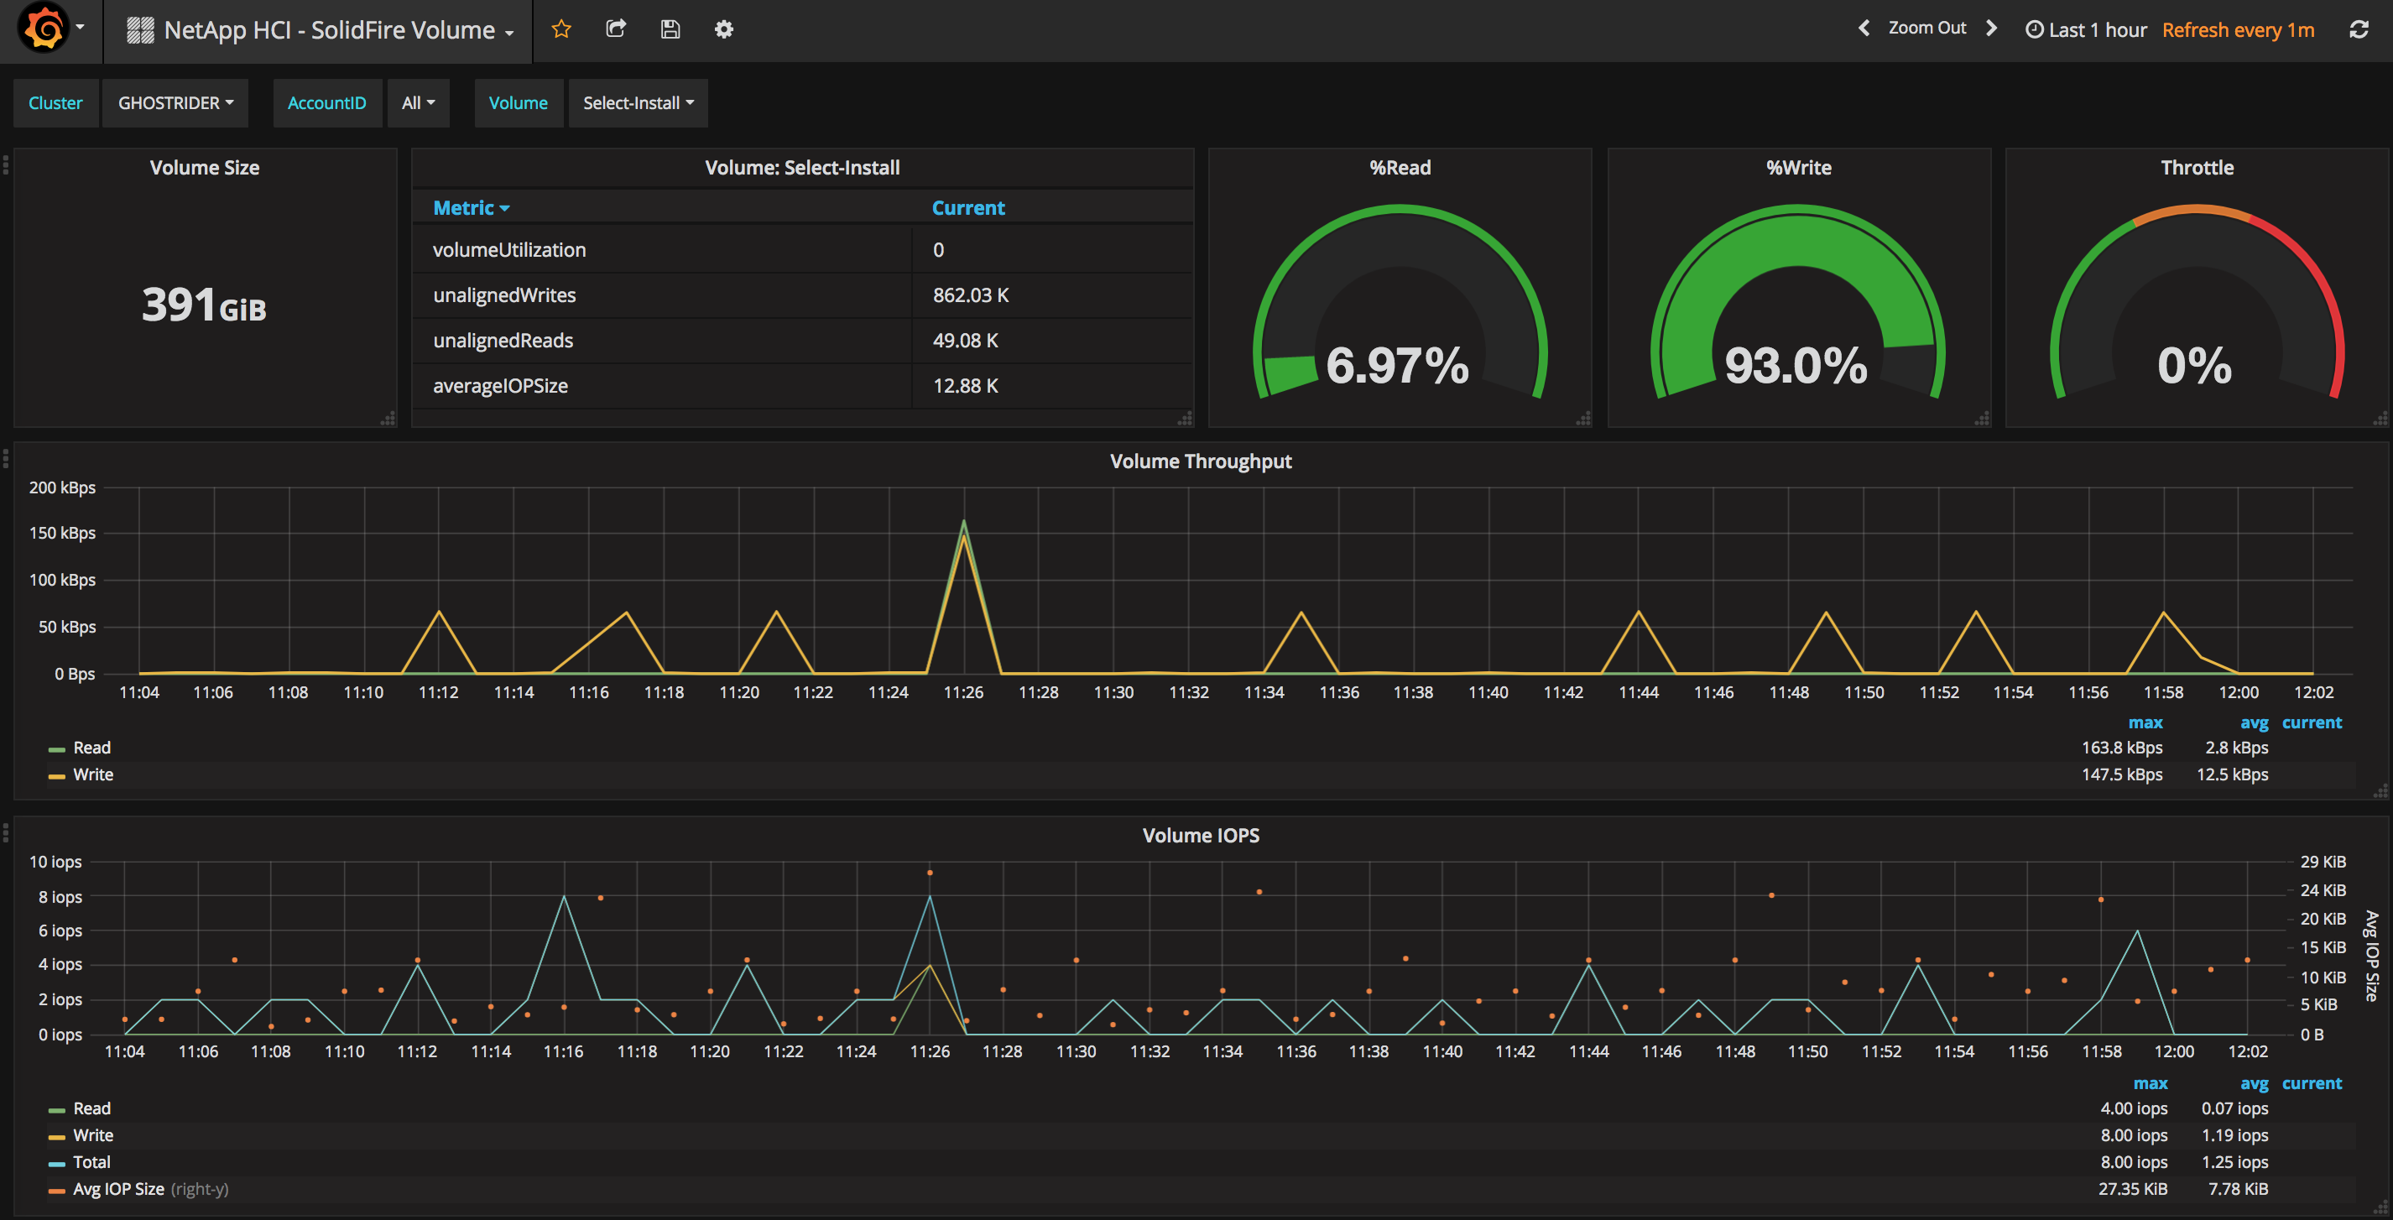Toggle Avg IOP Size series in legend

[x=118, y=1189]
